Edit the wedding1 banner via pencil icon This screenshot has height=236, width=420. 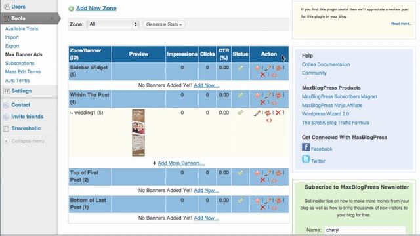click(x=257, y=113)
